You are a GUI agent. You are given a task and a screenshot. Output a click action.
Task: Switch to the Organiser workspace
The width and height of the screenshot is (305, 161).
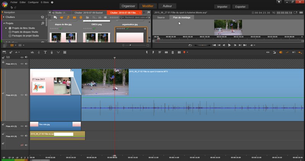(128, 6)
